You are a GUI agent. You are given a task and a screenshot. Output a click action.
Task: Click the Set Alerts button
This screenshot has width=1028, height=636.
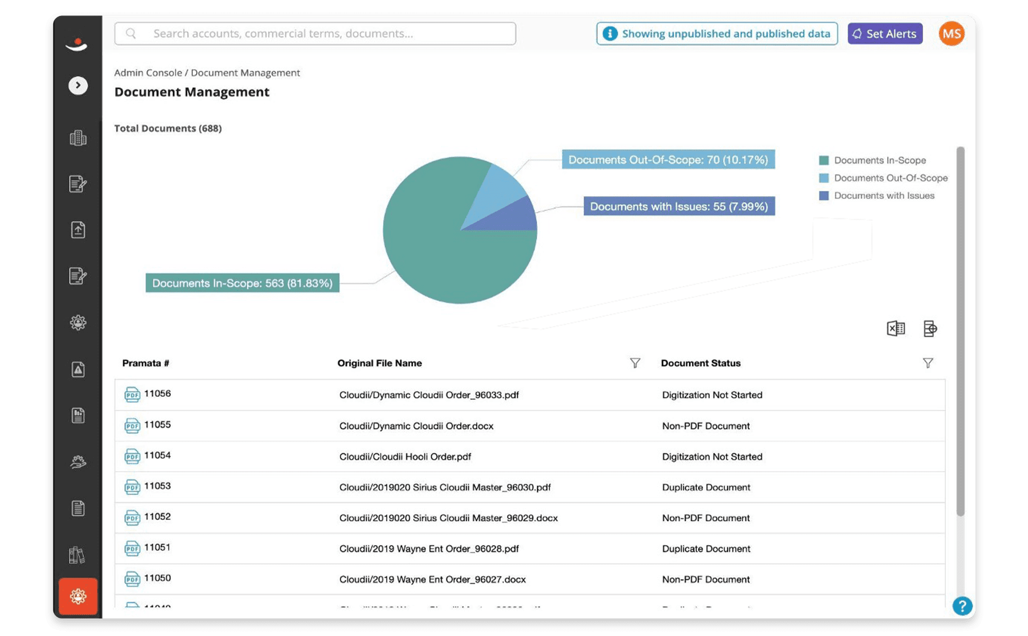[885, 33]
